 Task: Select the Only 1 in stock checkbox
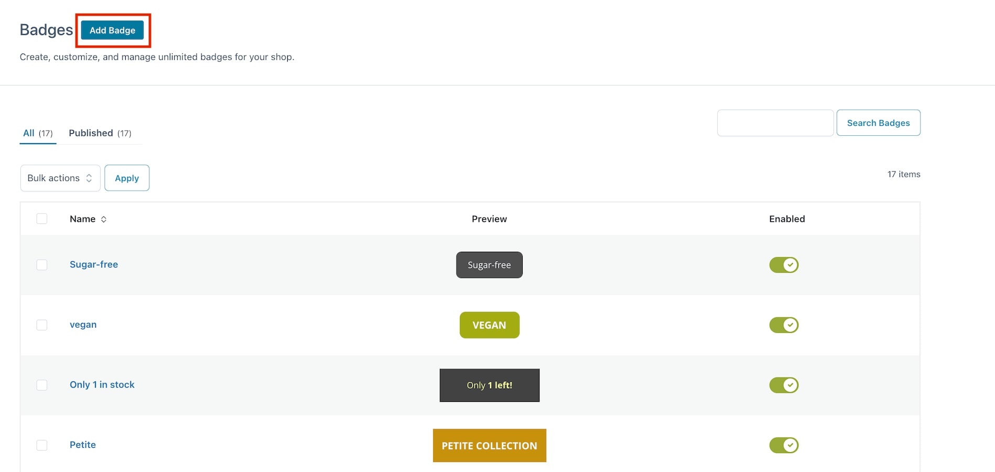(x=42, y=385)
